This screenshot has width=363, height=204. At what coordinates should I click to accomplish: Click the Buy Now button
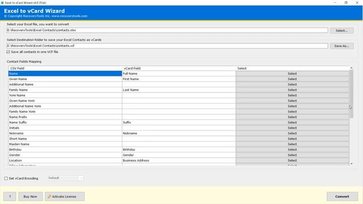point(30,197)
